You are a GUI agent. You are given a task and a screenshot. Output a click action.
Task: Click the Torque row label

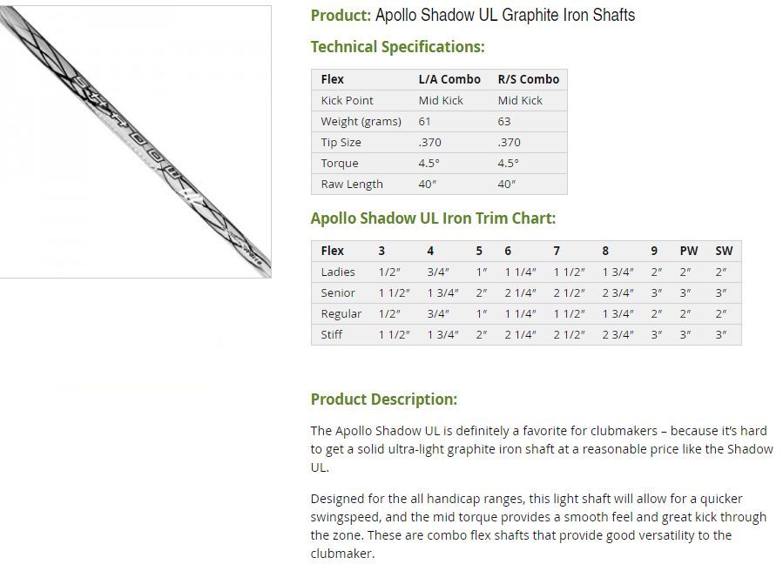(x=340, y=164)
